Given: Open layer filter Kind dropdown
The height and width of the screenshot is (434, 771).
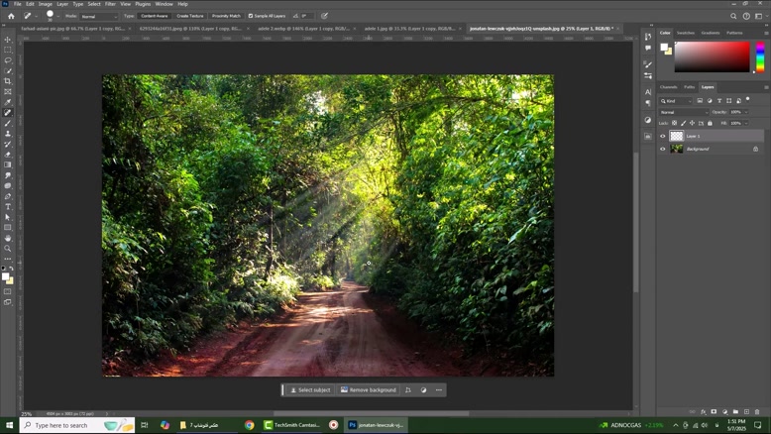Looking at the screenshot, I should (x=676, y=101).
